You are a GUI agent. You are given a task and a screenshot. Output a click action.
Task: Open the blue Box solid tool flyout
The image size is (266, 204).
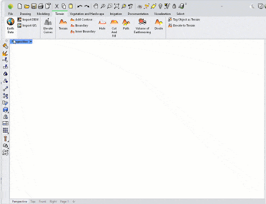click(5, 110)
